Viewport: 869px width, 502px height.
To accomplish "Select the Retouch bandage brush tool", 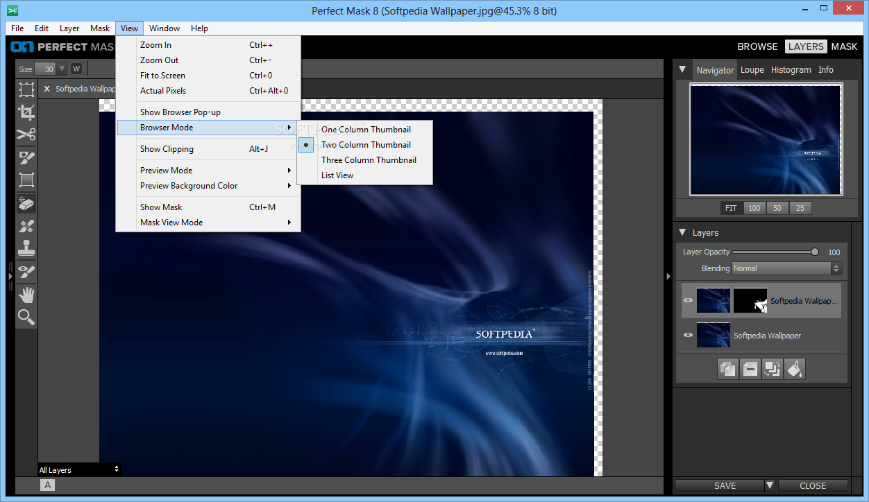I will point(26,226).
